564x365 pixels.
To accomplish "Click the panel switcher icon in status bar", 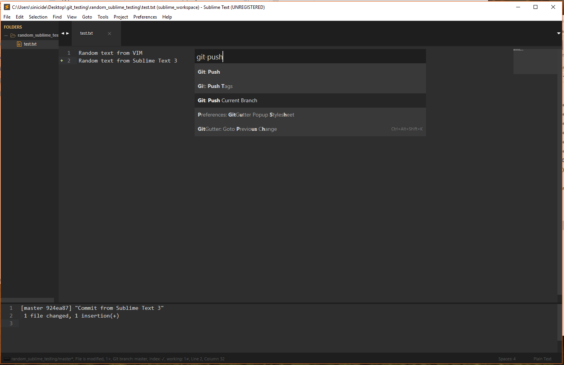I will tap(7, 359).
